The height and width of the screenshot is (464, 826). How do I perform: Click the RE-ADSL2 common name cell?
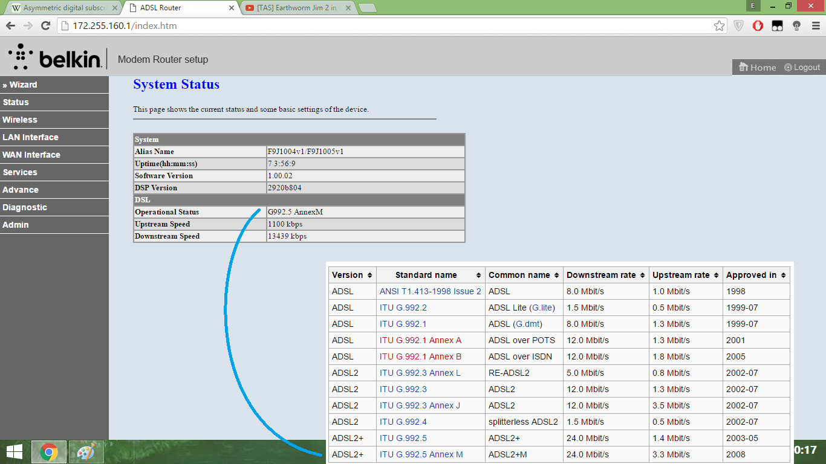(x=524, y=373)
